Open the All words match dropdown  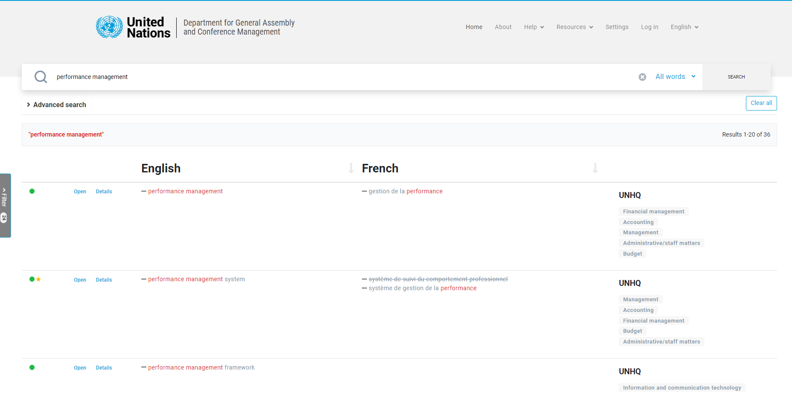click(675, 77)
